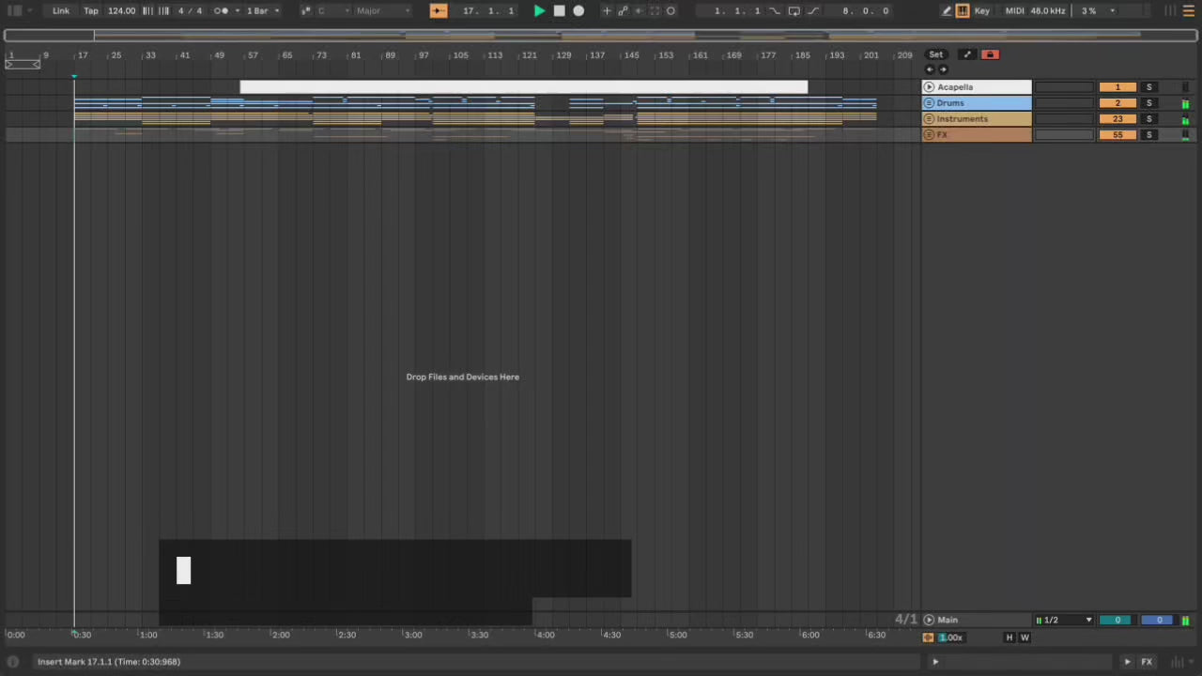1202x676 pixels.
Task: Click the Acapella white clip in arrangement
Action: point(523,87)
